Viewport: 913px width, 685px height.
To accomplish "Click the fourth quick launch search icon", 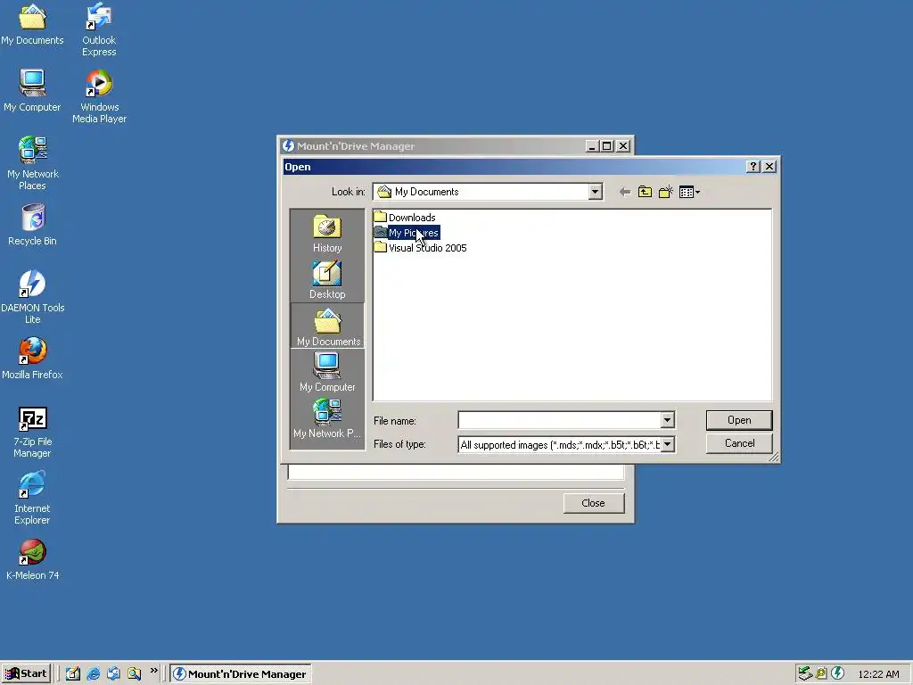I will (135, 673).
